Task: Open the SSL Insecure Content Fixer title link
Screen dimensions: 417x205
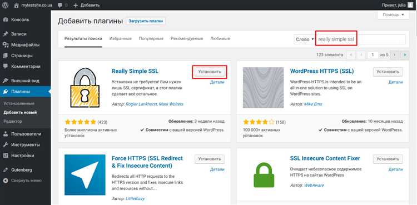Action: (325, 158)
